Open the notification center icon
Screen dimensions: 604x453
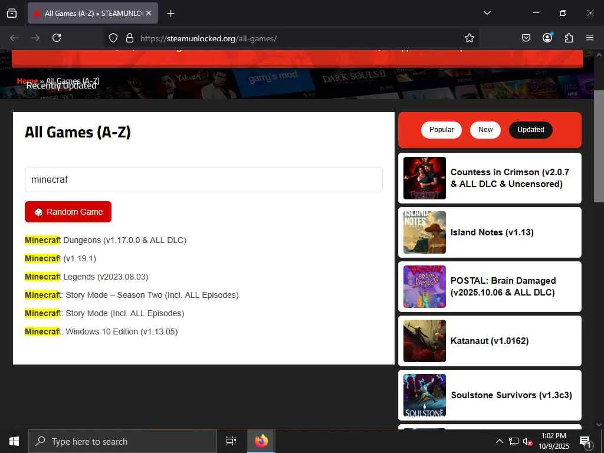[x=585, y=442]
